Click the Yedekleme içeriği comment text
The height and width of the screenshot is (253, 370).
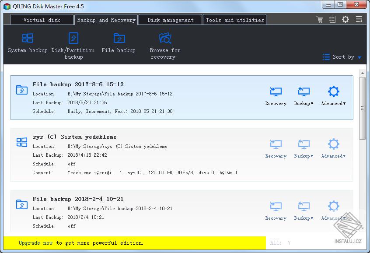coord(153,173)
